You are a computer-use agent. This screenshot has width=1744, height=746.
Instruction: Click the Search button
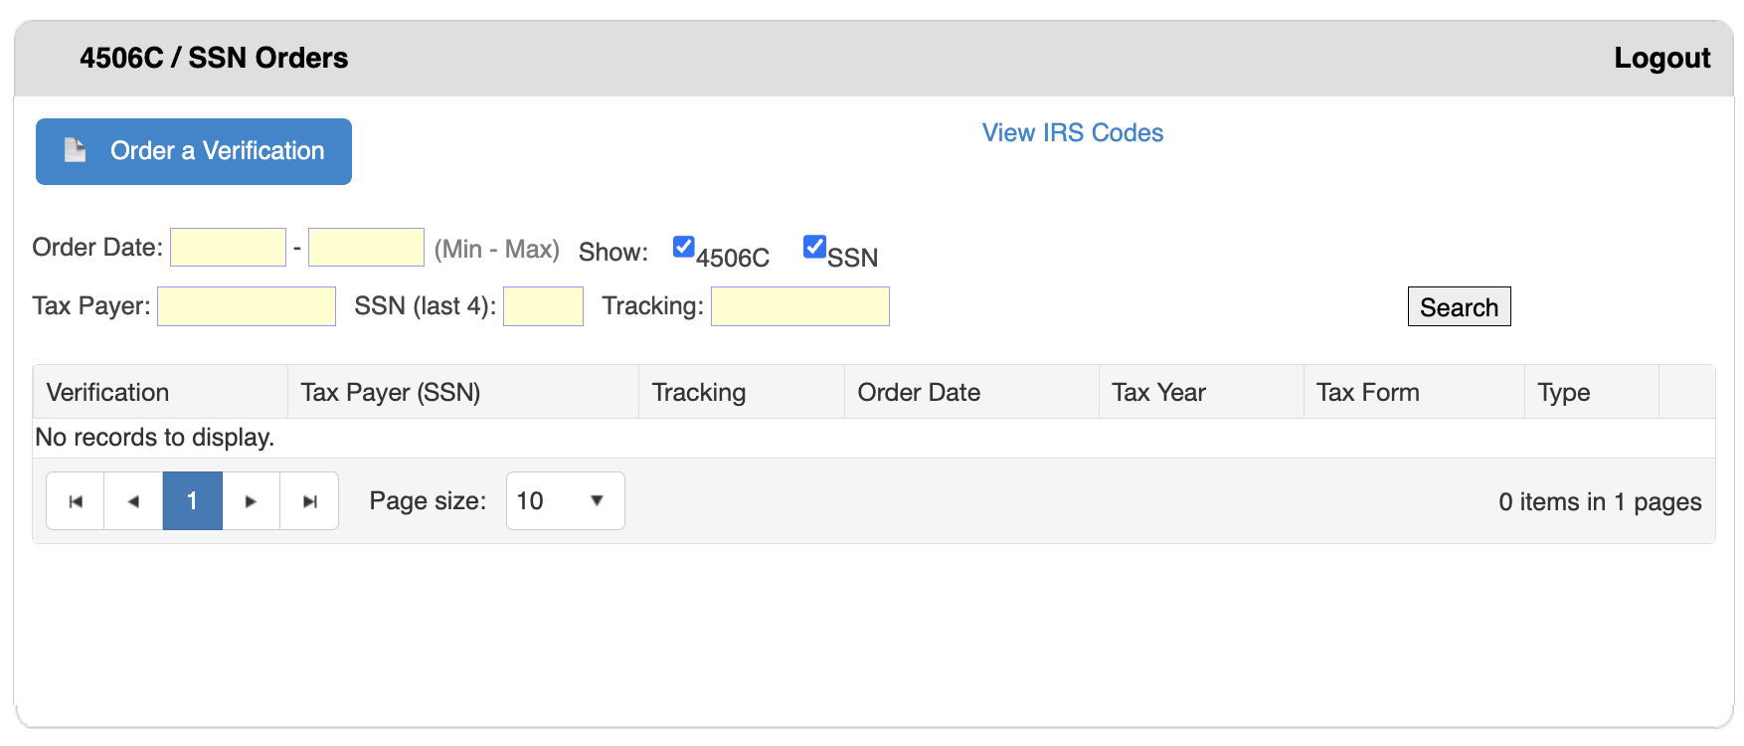point(1459,307)
